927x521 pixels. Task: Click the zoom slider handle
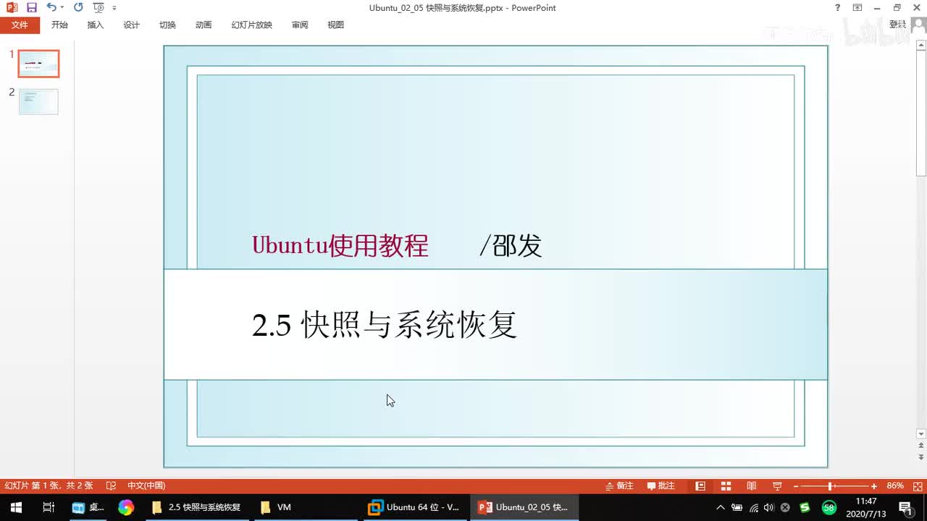[x=830, y=486]
